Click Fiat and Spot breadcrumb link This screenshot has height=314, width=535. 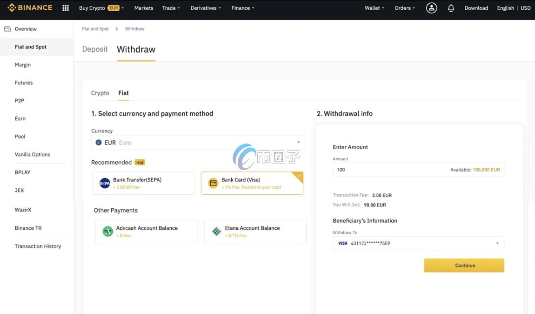pos(95,29)
